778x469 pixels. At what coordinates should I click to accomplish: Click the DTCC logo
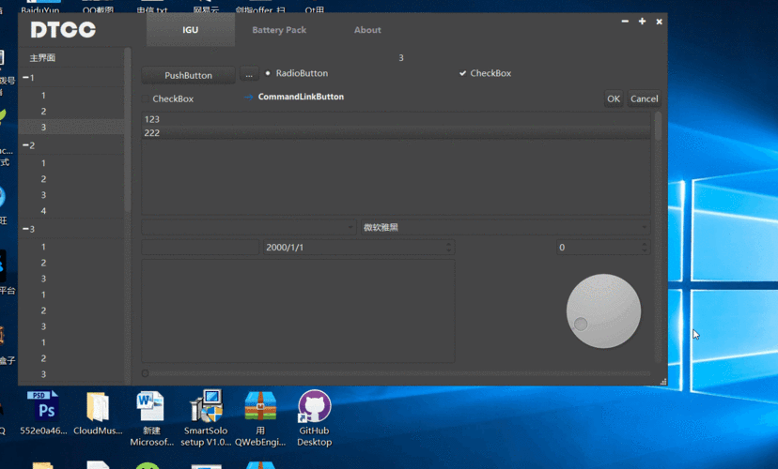click(x=63, y=30)
